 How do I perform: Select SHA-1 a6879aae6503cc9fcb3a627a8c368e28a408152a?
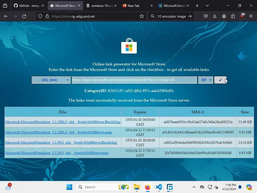pyautogui.click(x=198, y=122)
